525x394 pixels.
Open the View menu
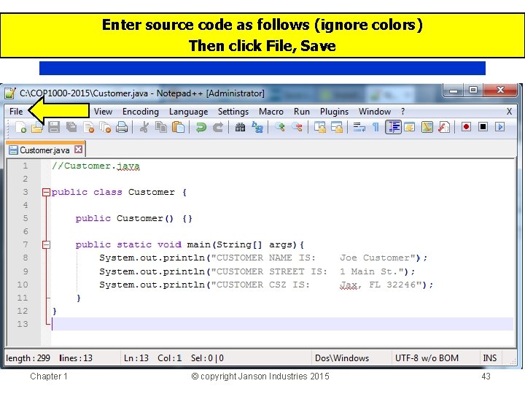(103, 112)
